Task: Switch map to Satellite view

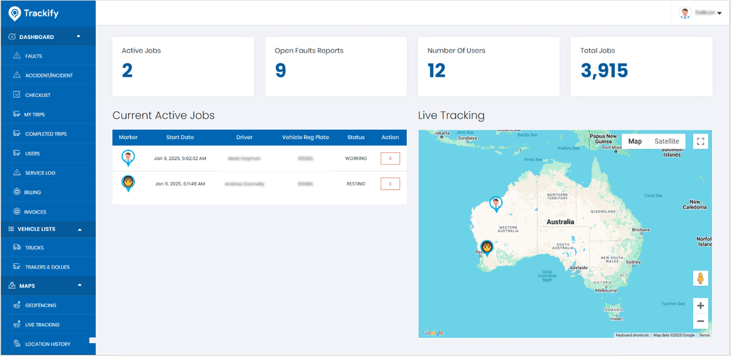Action: tap(666, 141)
